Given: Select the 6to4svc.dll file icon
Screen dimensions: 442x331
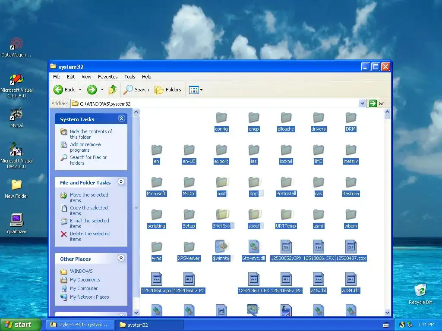Looking at the screenshot, I should point(254,247).
